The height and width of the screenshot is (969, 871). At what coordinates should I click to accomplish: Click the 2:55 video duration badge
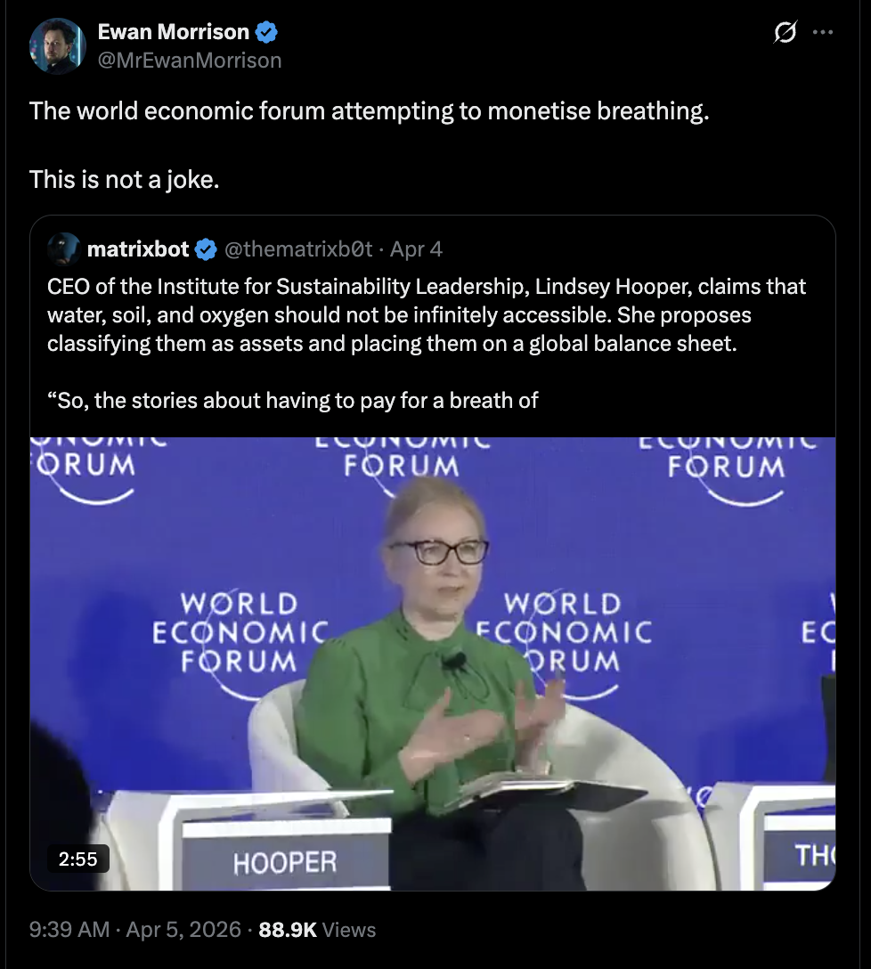pos(77,859)
